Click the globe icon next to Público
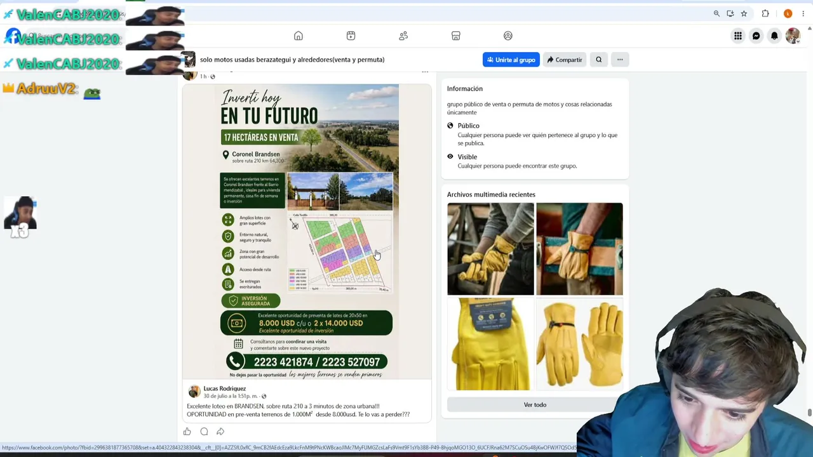813x457 pixels. (x=450, y=126)
